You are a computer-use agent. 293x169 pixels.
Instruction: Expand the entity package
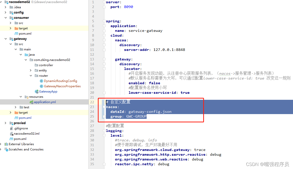tap(31, 70)
